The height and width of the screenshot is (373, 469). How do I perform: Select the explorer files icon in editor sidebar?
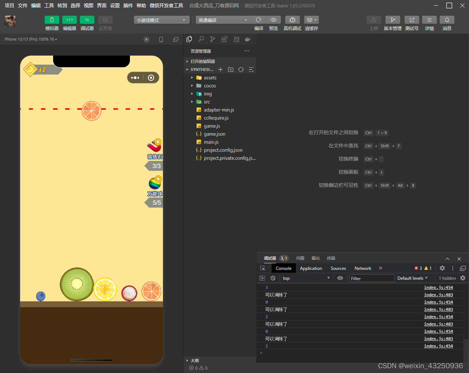(189, 39)
